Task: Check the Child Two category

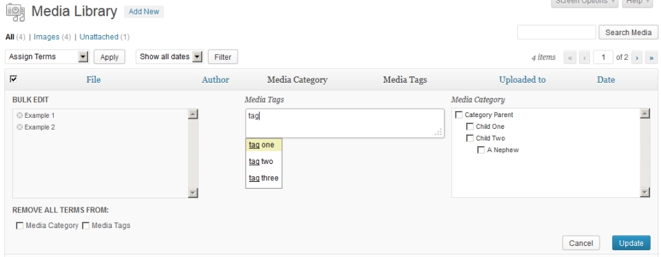Action: pos(470,138)
